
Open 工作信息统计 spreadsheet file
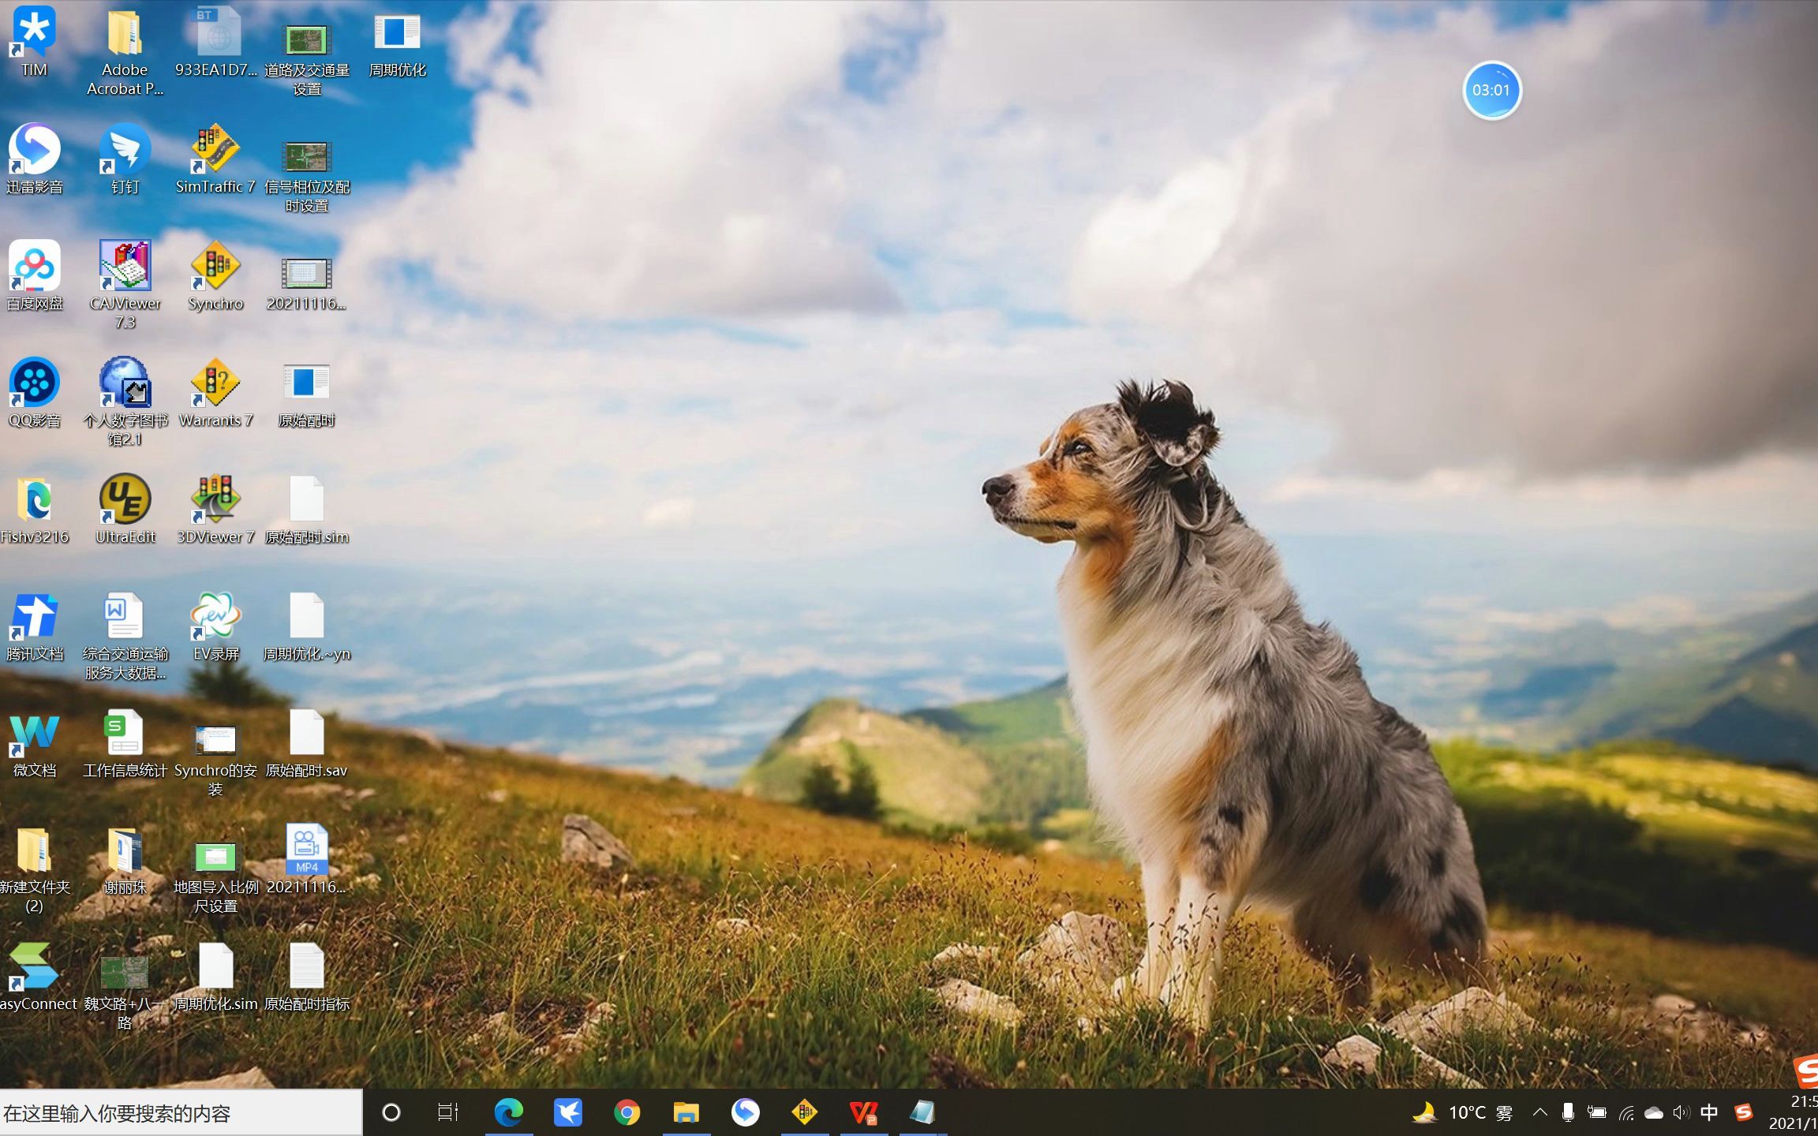[125, 742]
